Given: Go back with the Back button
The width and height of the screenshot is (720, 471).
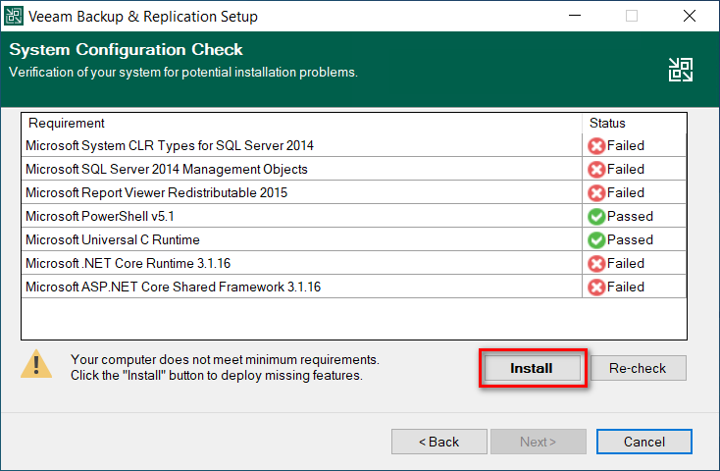Looking at the screenshot, I should [439, 442].
